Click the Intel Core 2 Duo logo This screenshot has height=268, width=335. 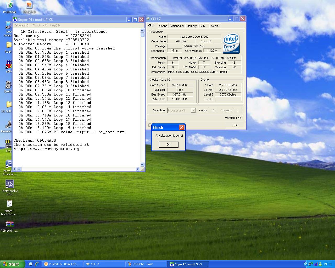[x=231, y=43]
